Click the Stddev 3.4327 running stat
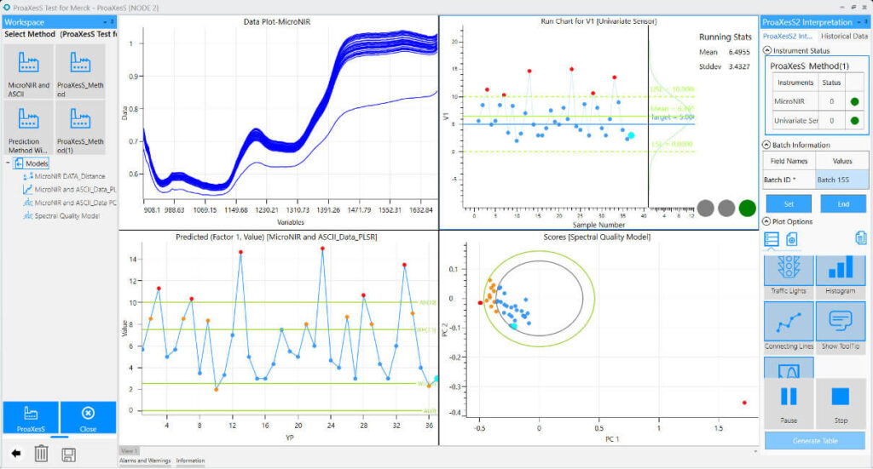This screenshot has height=469, width=873. (x=725, y=66)
